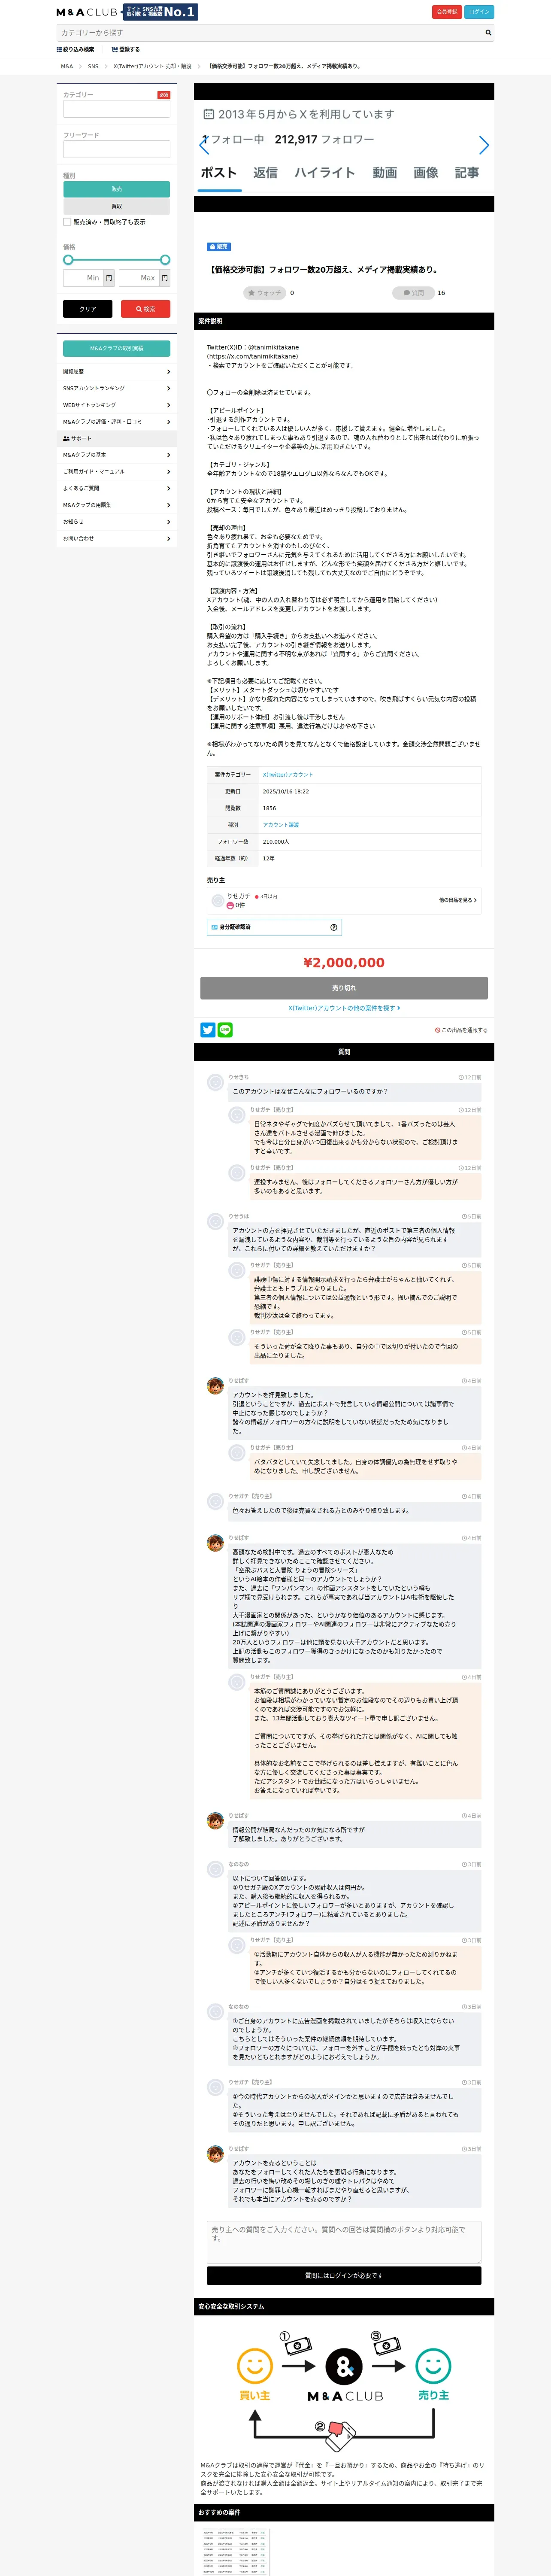
Task: Click 他の出品を見る link
Action: (458, 900)
